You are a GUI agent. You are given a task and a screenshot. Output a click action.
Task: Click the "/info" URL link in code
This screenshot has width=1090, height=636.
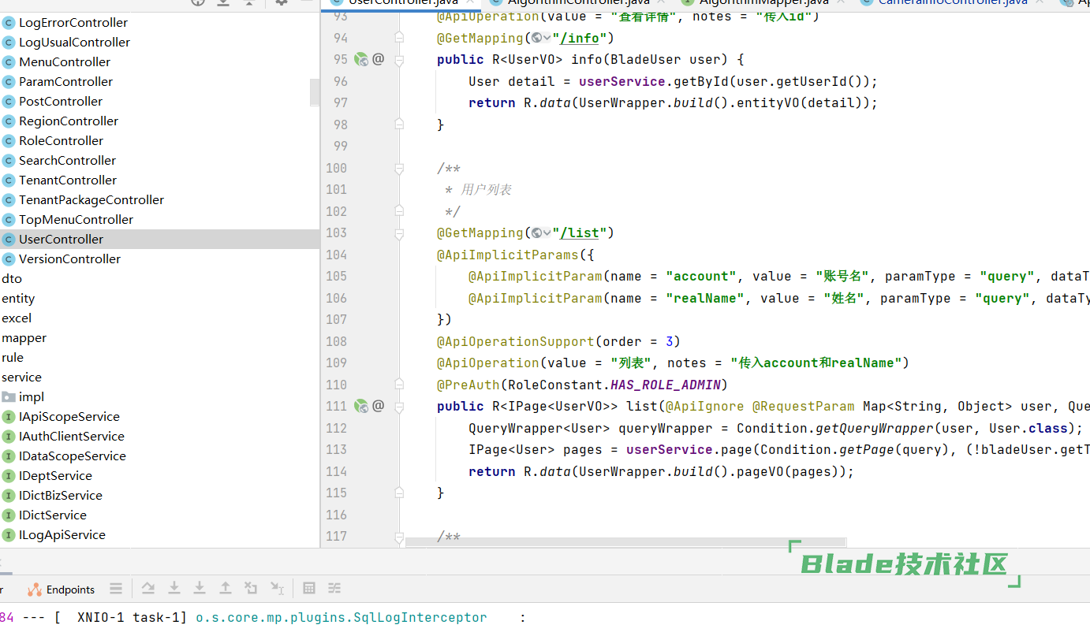(x=580, y=38)
